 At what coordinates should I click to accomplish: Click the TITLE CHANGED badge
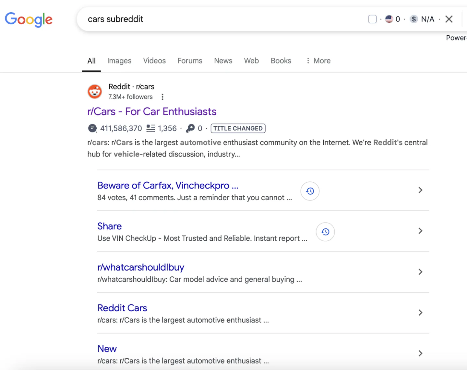click(x=238, y=128)
